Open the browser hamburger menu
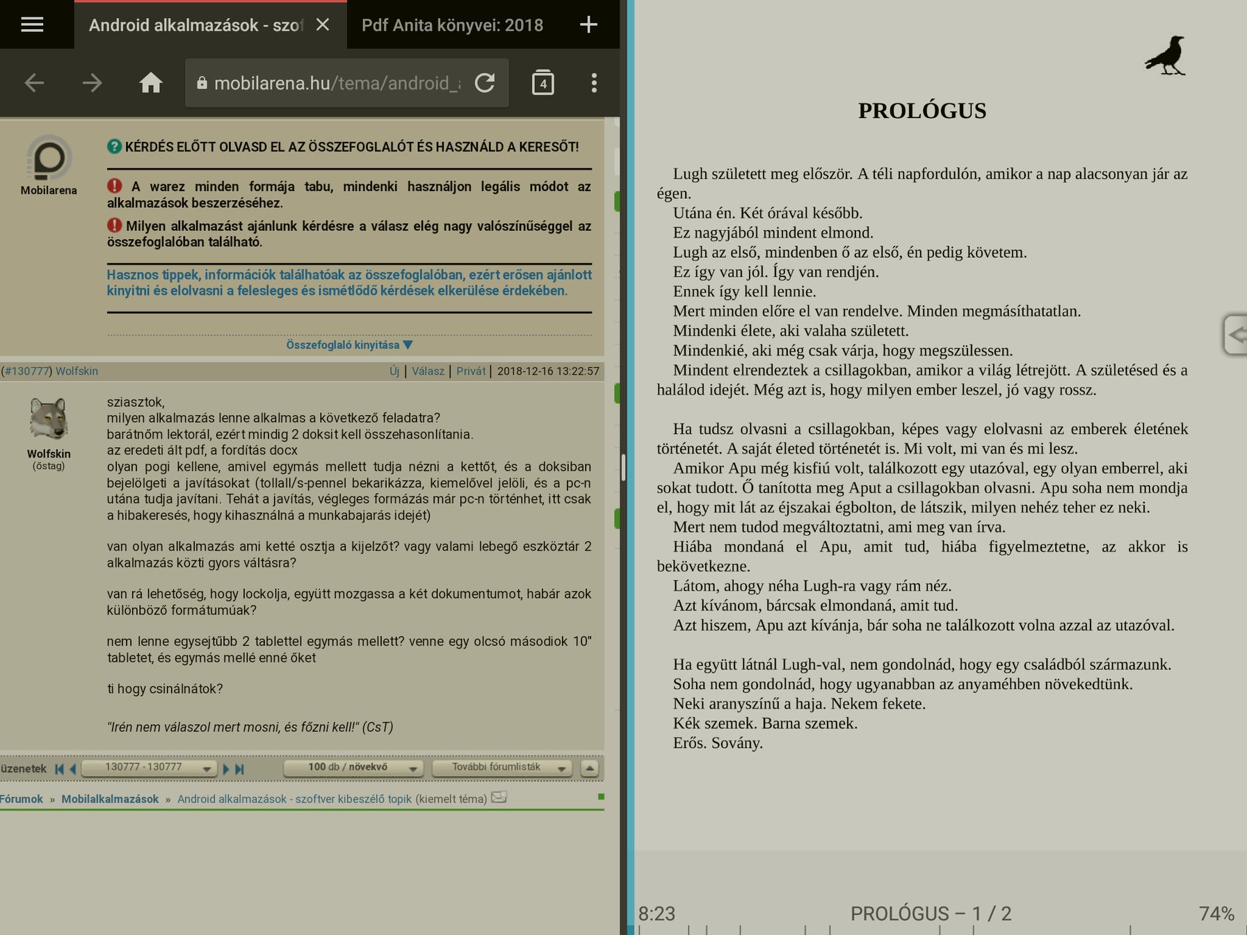Viewport: 1247px width, 935px height. pyautogui.click(x=32, y=25)
